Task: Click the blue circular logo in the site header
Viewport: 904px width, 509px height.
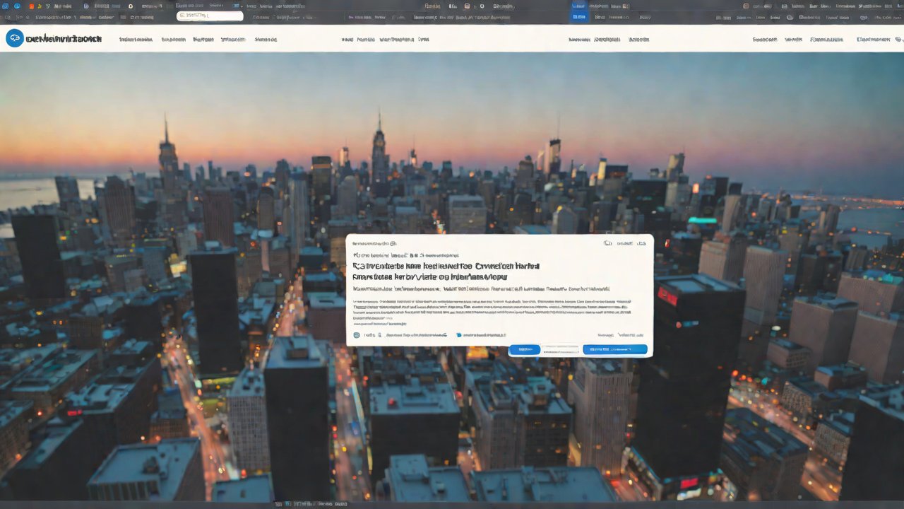Action: pos(15,39)
